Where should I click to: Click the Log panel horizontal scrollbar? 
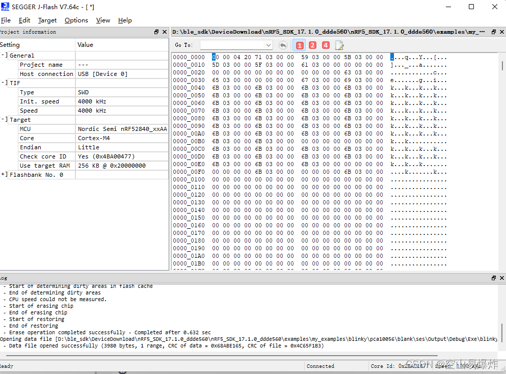click(x=221, y=356)
